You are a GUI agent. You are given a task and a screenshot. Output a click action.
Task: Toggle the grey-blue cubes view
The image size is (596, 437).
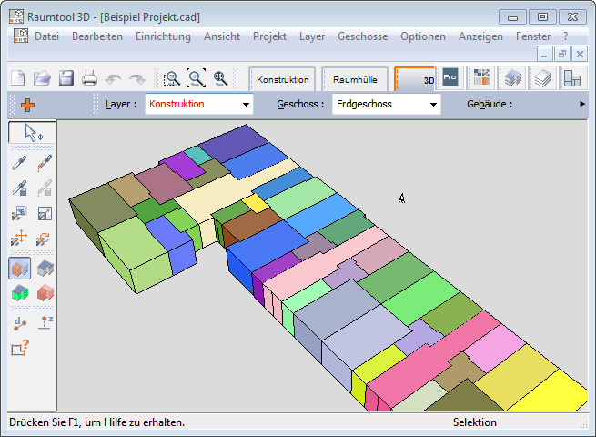[45, 269]
